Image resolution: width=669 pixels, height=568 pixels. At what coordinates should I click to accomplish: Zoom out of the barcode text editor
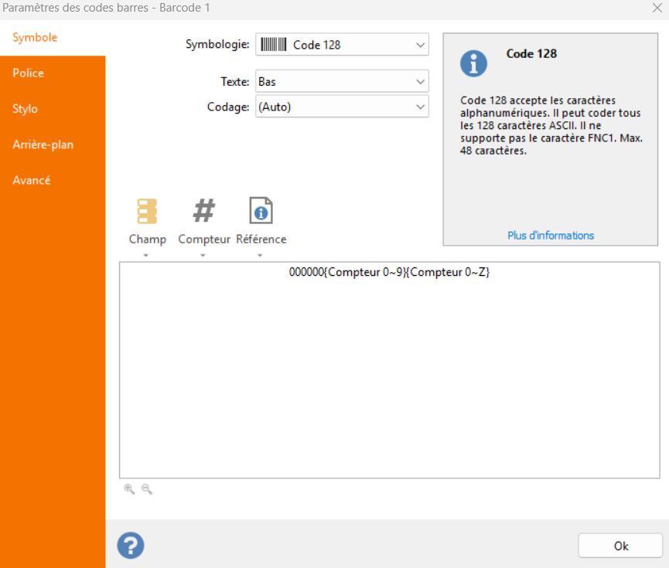147,489
